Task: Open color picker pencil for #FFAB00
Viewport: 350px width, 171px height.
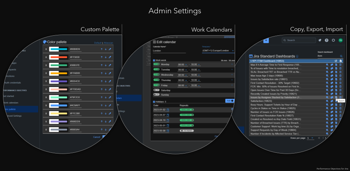Action: (110, 73)
